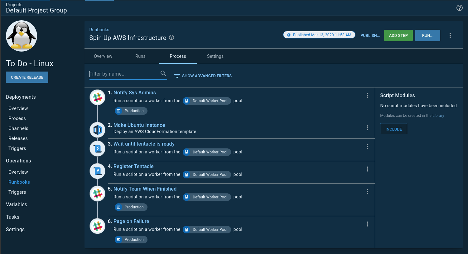The width and height of the screenshot is (468, 254).
Task: Click the search magnifier icon in filter box
Action: [163, 73]
